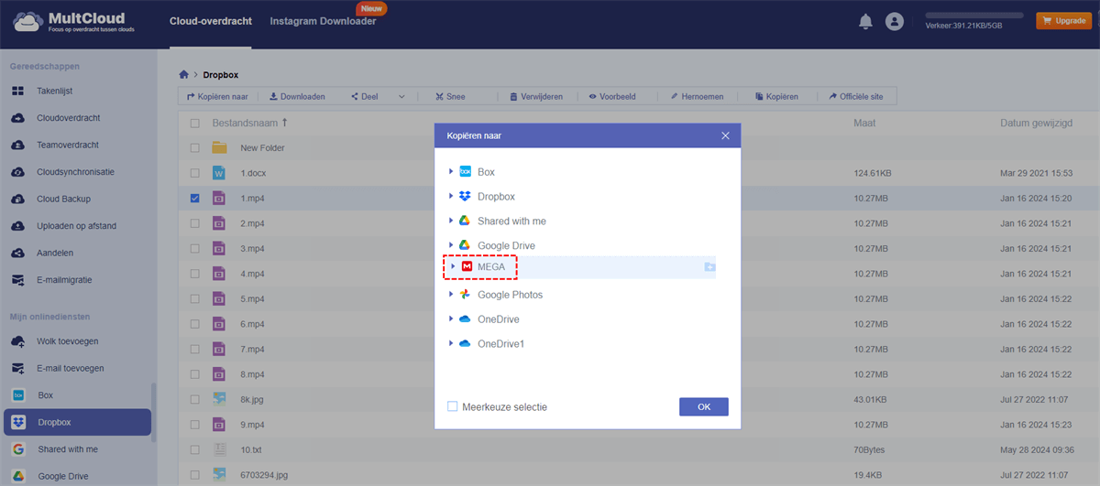Expand the Dropbox tree node arrow
The width and height of the screenshot is (1100, 486).
[451, 196]
